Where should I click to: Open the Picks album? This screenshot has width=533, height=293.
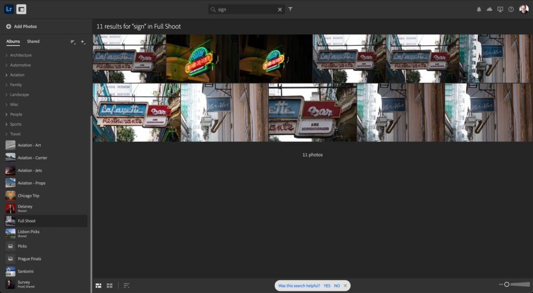[46, 246]
